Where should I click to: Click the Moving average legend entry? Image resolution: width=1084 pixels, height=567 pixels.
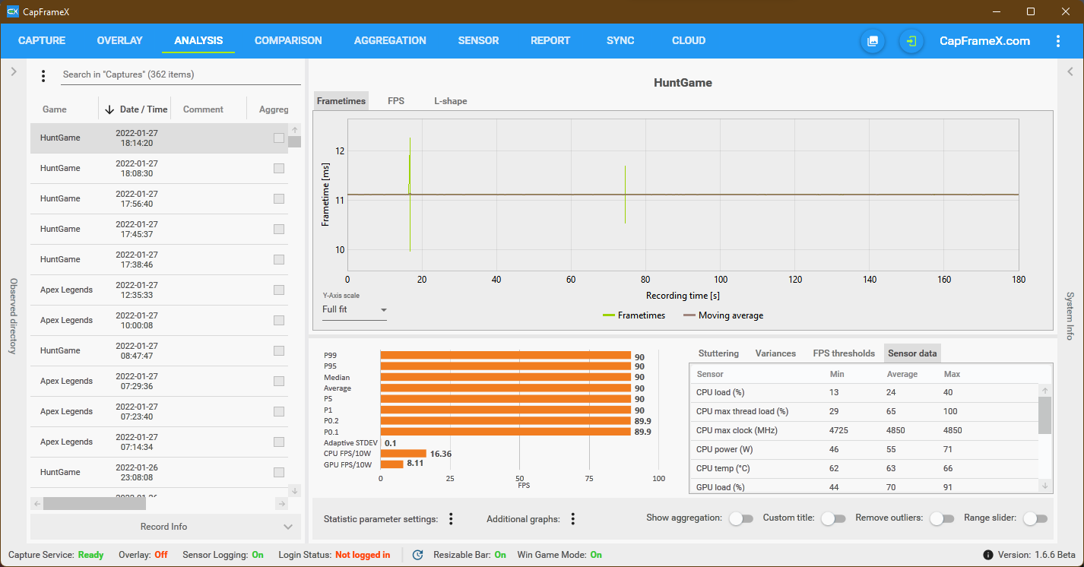click(x=723, y=315)
